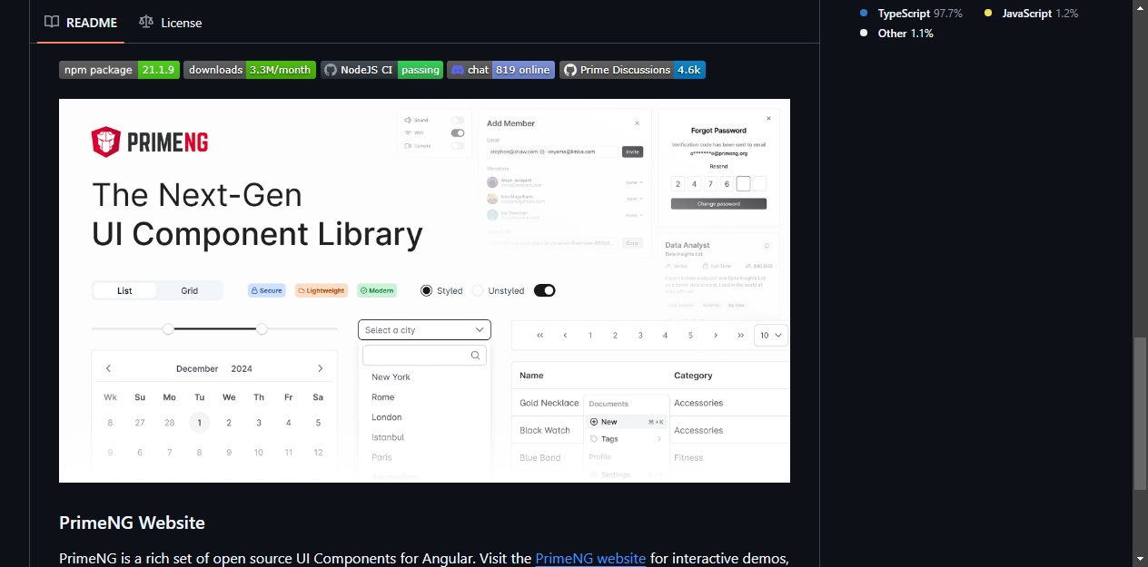1148x567 pixels.
Task: Click the Resend text in Forgot Password
Action: [x=718, y=167]
